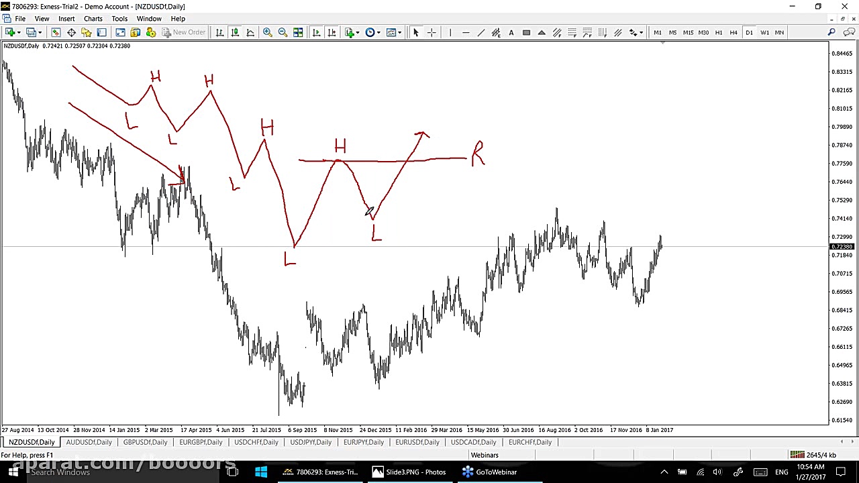Open Webinars in the status bar
The height and width of the screenshot is (483, 859).
click(x=485, y=455)
